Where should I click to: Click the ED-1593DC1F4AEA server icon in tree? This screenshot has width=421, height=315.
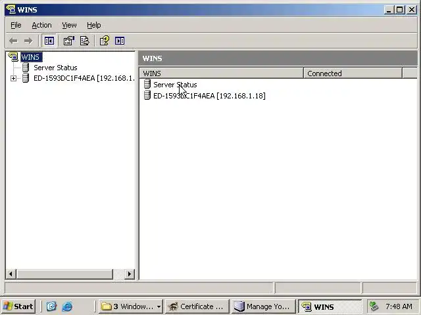(x=26, y=78)
